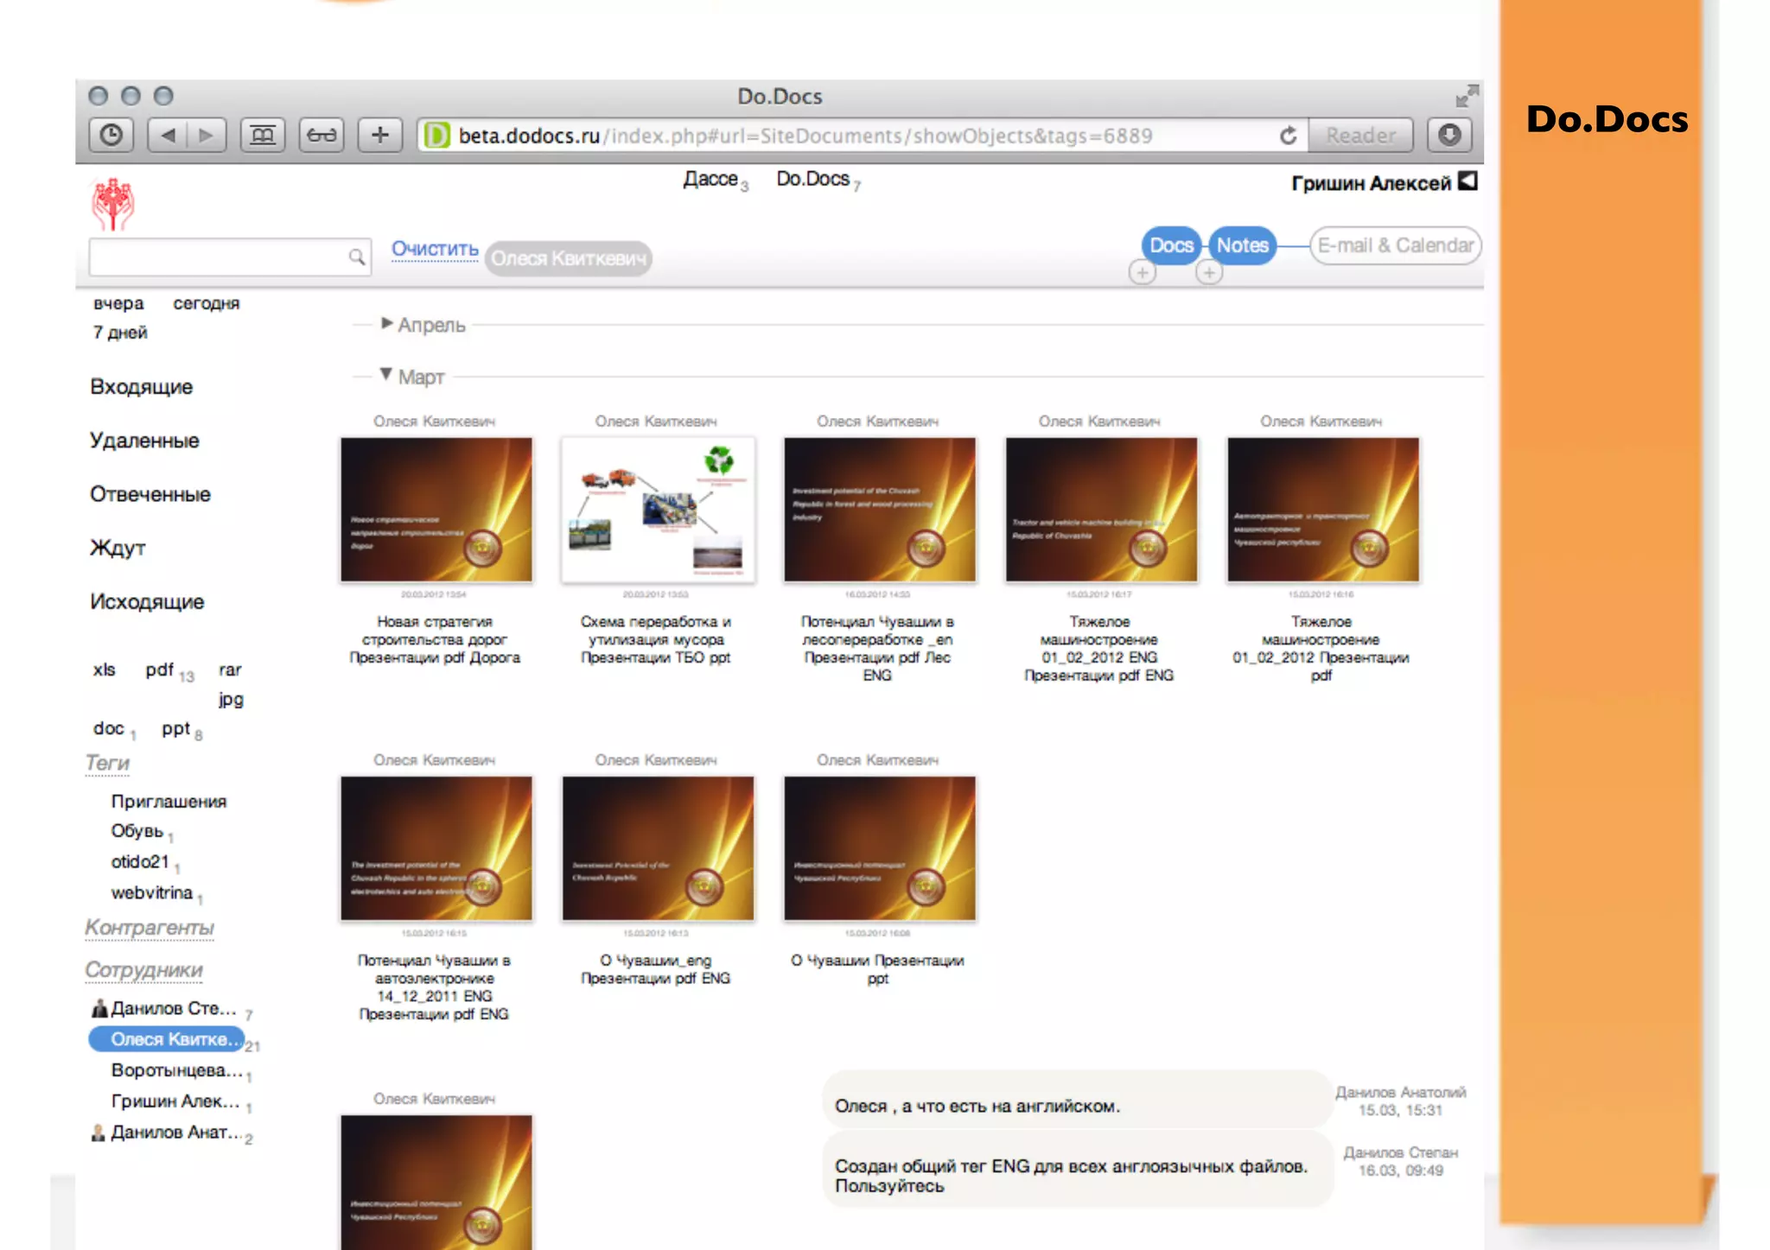Go back with the left arrow button
Screen dimensions: 1770x1250
[169, 135]
